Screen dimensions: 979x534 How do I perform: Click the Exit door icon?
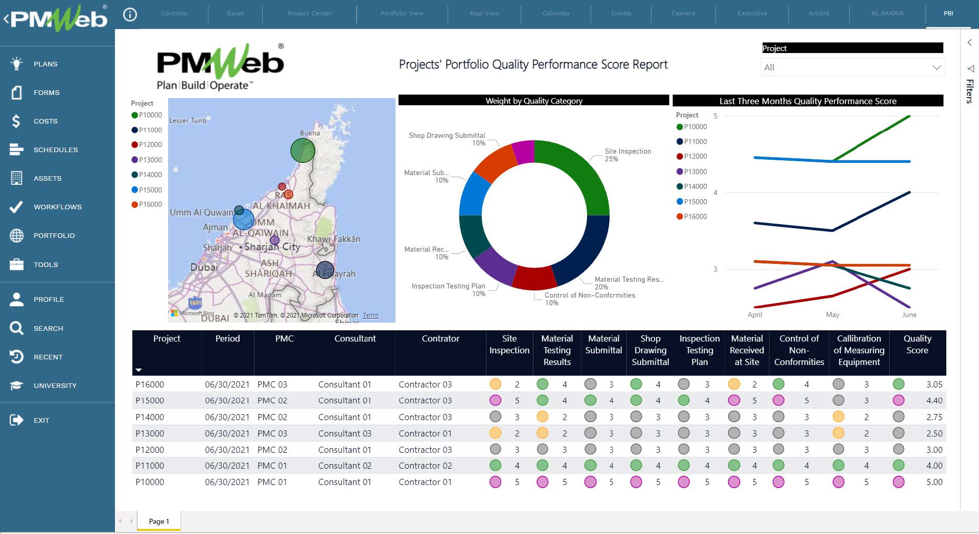point(16,420)
